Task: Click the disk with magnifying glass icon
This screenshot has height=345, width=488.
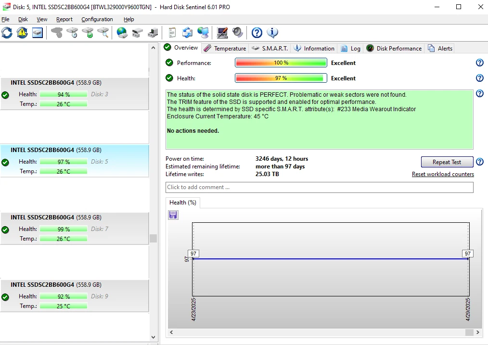Action: tap(103, 33)
